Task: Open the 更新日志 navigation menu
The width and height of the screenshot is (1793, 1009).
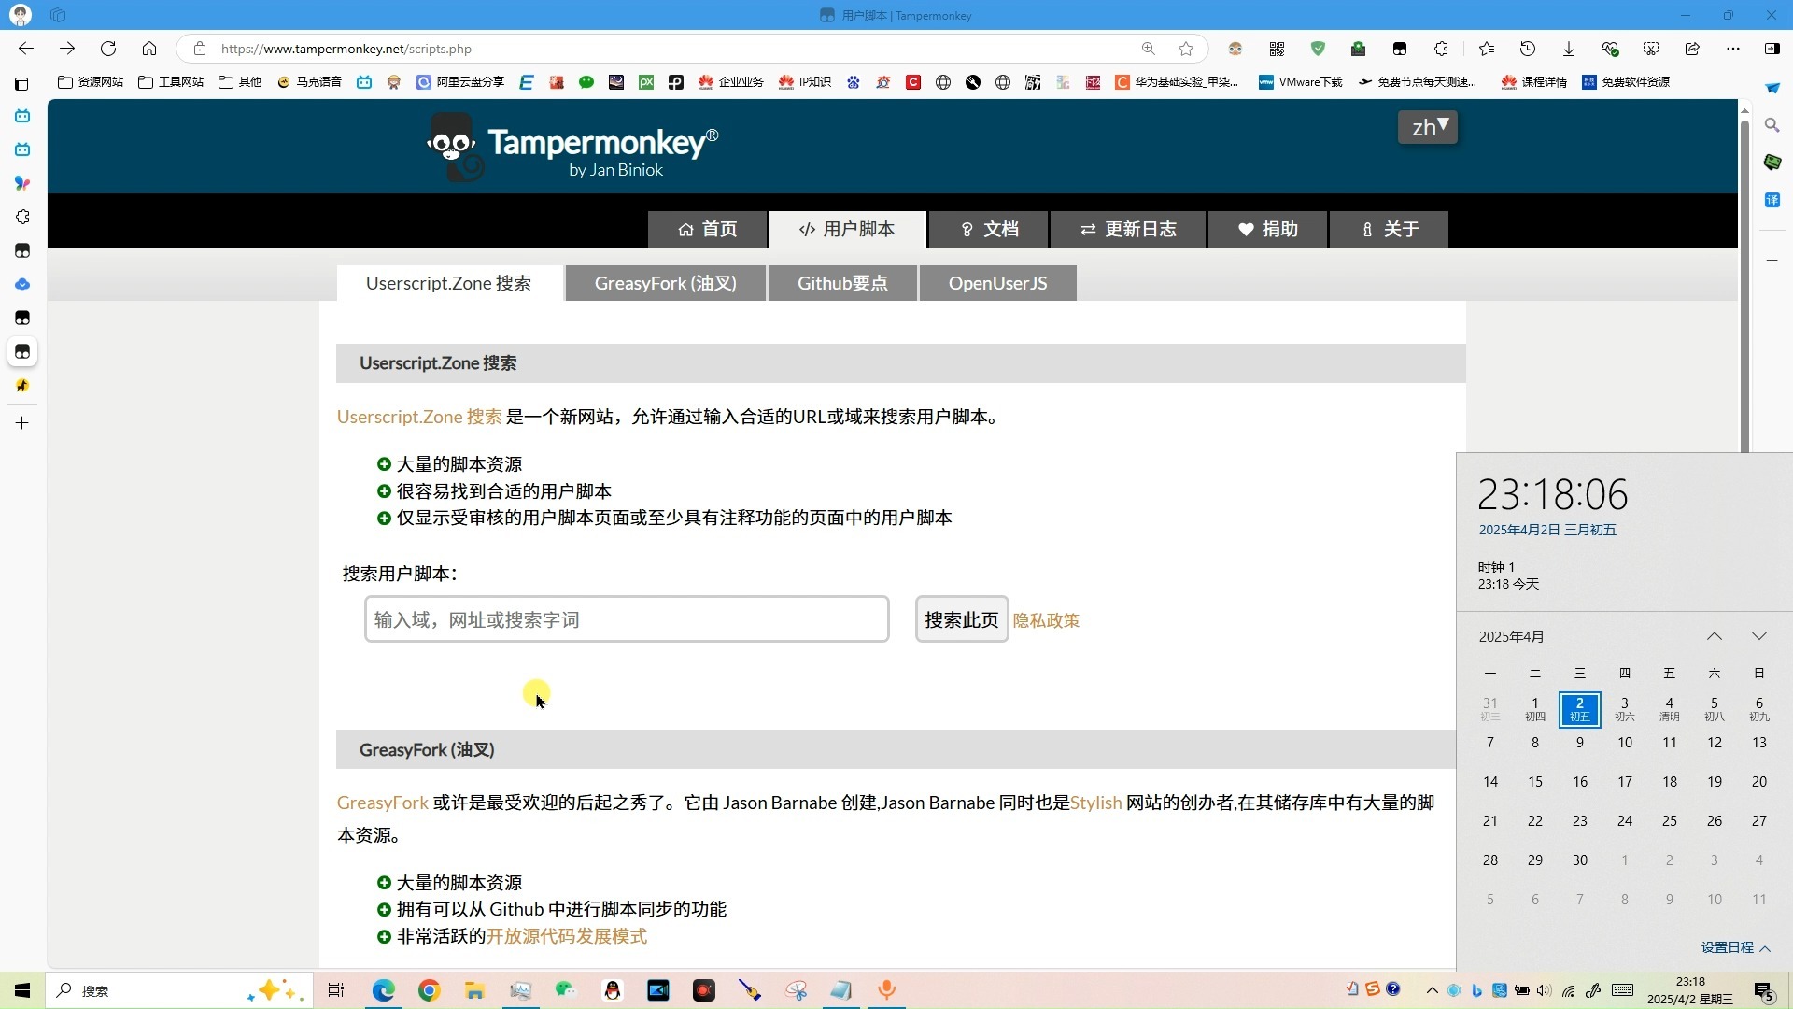Action: pyautogui.click(x=1128, y=229)
